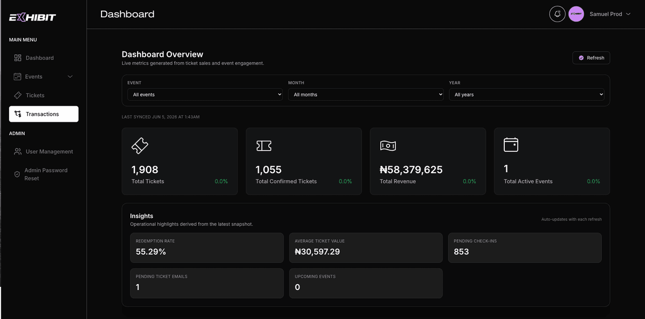Click the Refresh button
Image resolution: width=645 pixels, height=319 pixels.
tap(591, 58)
